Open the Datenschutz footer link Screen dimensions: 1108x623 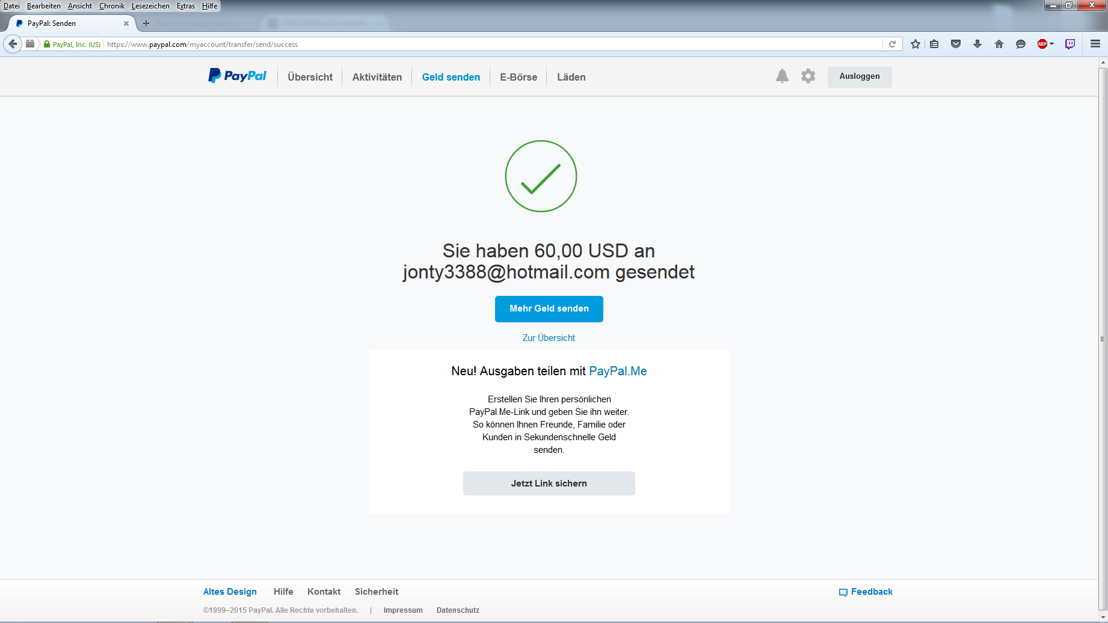(458, 610)
